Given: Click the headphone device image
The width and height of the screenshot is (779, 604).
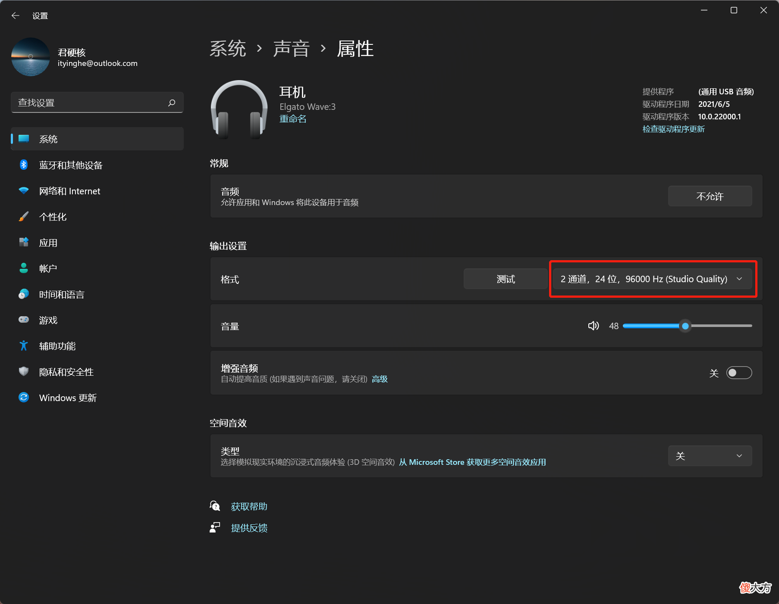Looking at the screenshot, I should [239, 109].
